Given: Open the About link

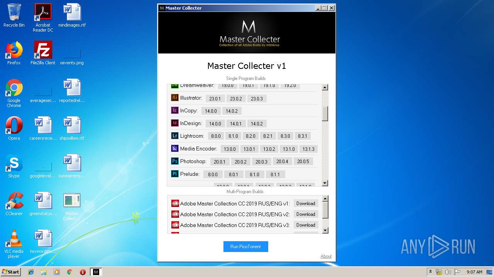Looking at the screenshot, I should [326, 256].
